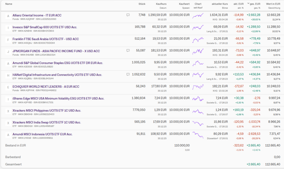The height and width of the screenshot is (169, 284).
Task: Open Amundi MSCI Indonesia UCITS ETF link
Action: pos(42,134)
